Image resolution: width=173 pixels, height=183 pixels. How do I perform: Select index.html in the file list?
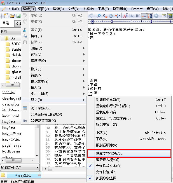click(11, 116)
